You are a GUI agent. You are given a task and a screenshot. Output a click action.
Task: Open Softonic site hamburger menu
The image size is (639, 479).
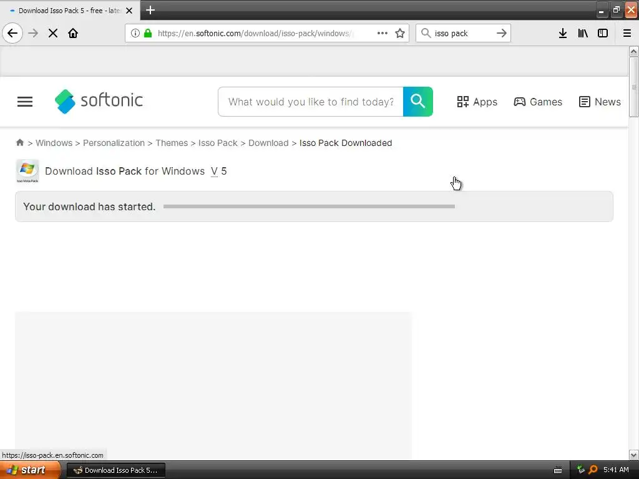(25, 102)
